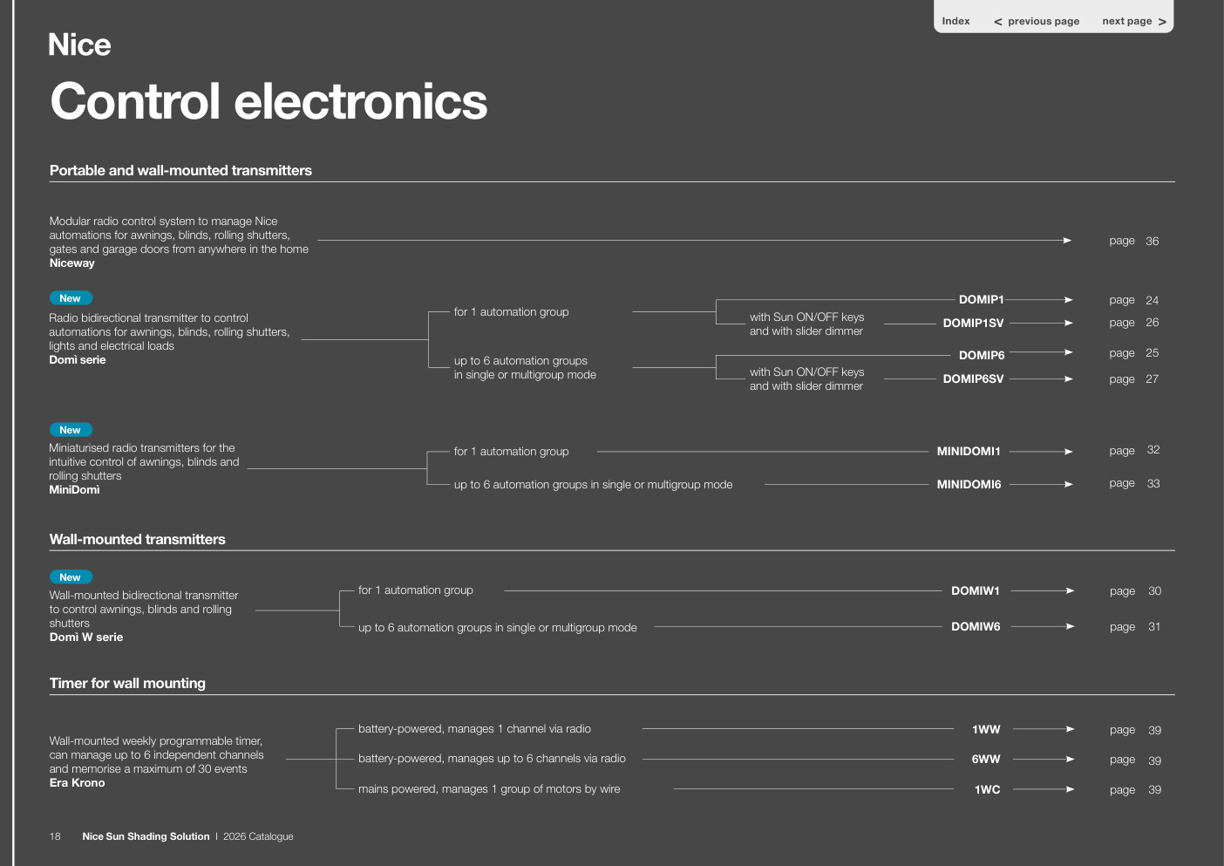Image resolution: width=1224 pixels, height=866 pixels.
Task: Select the 6WW product code
Action: pos(986,759)
